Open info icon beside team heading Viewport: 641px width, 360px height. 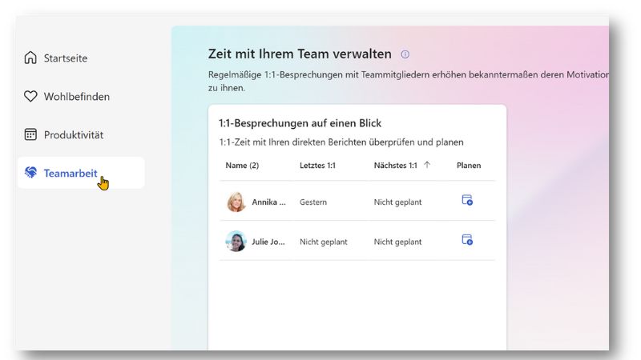(405, 54)
